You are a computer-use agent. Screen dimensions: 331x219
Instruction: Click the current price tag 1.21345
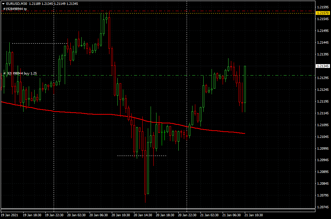[x=323, y=66]
